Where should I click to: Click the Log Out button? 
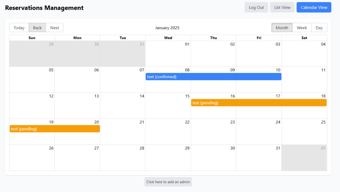coord(256,8)
